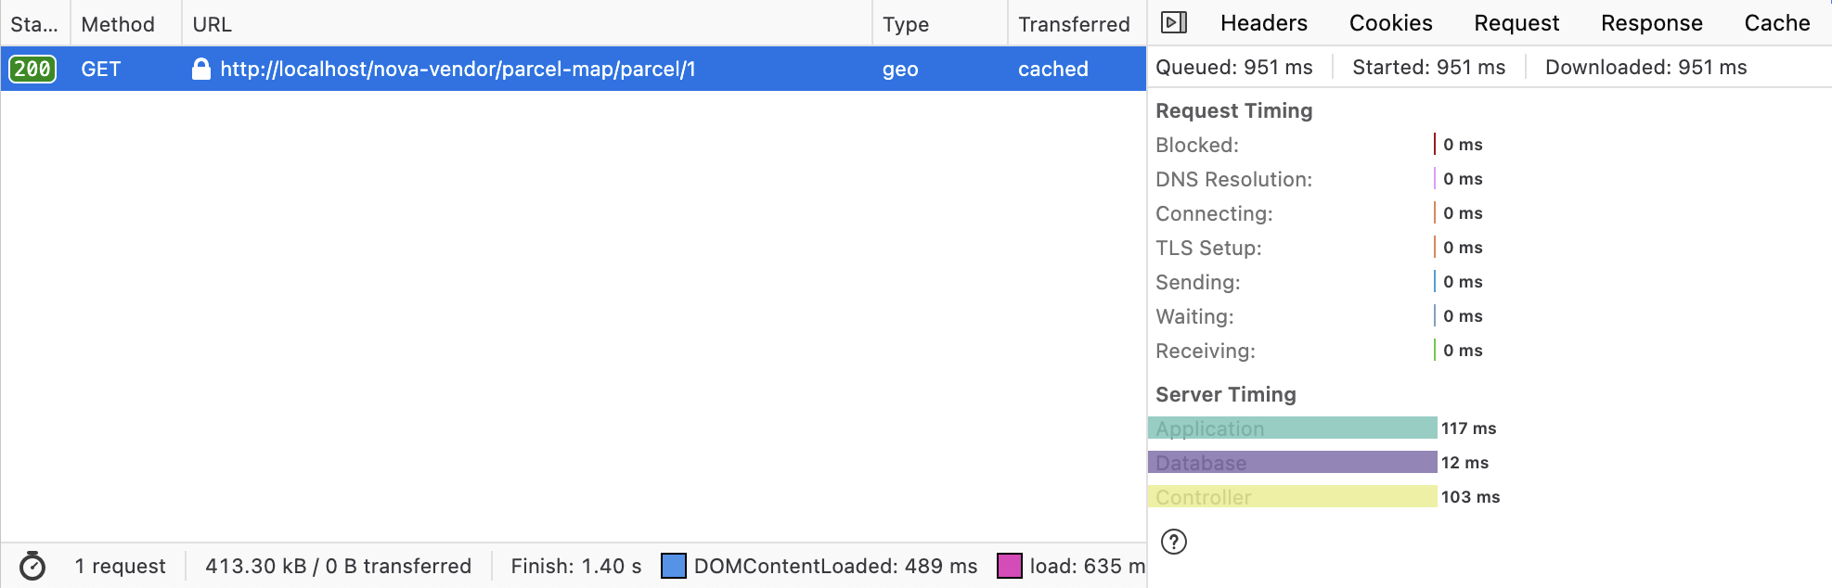Switch to the Cookies tab

click(1390, 23)
